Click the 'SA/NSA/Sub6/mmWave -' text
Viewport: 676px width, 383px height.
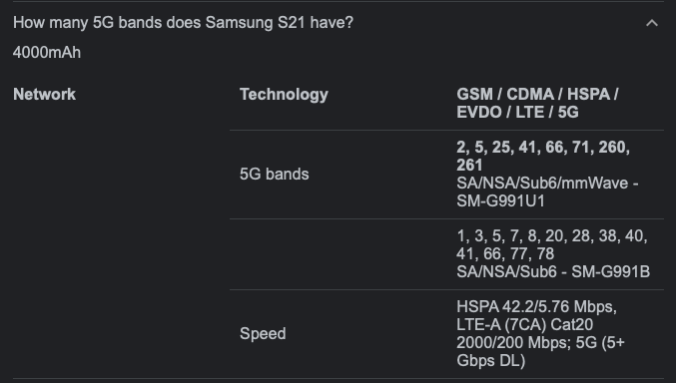pyautogui.click(x=547, y=184)
